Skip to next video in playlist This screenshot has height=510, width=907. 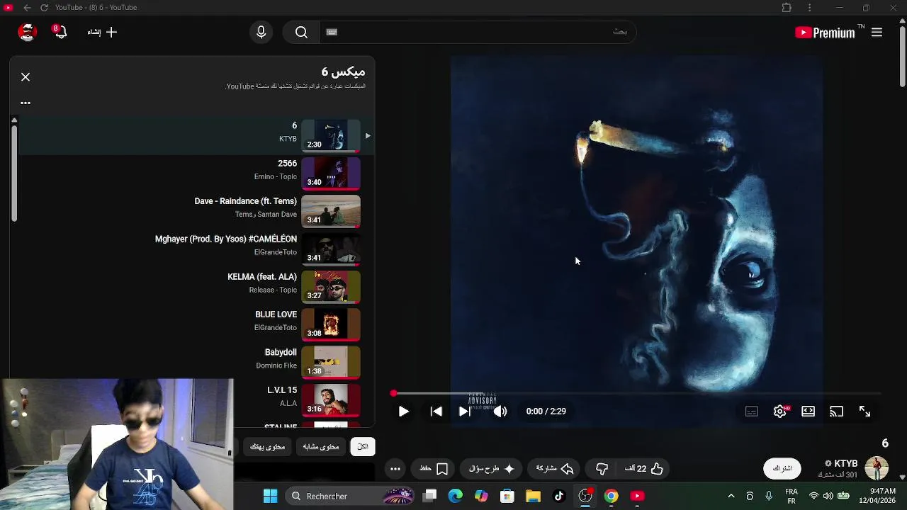point(465,412)
